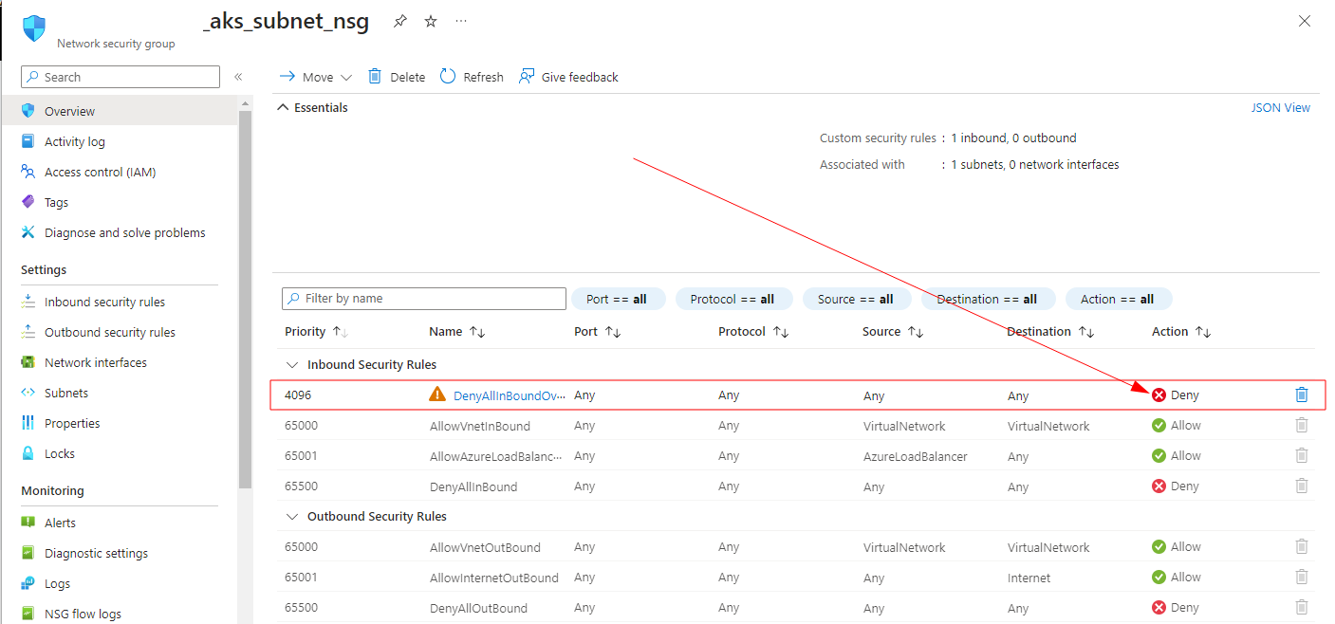Viewport: 1335px width, 624px height.
Task: Open the DenyAllInBoundOv... rule link
Action: (x=510, y=395)
